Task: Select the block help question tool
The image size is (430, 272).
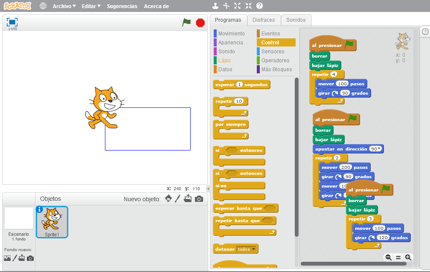Action: click(259, 6)
